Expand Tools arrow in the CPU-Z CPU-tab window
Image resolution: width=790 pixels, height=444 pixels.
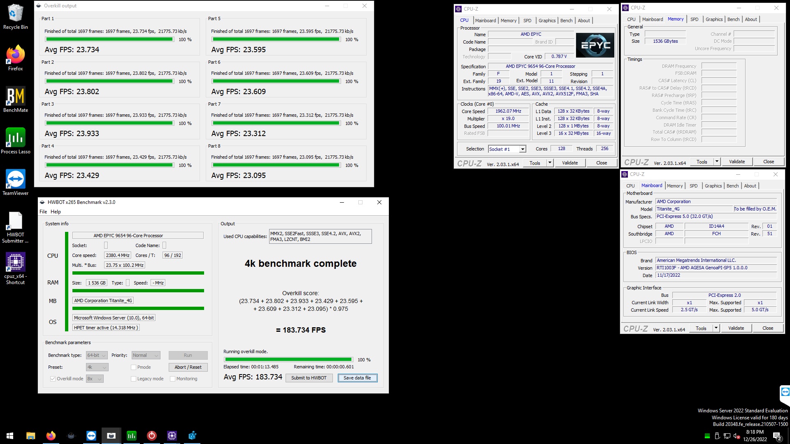[x=550, y=163]
